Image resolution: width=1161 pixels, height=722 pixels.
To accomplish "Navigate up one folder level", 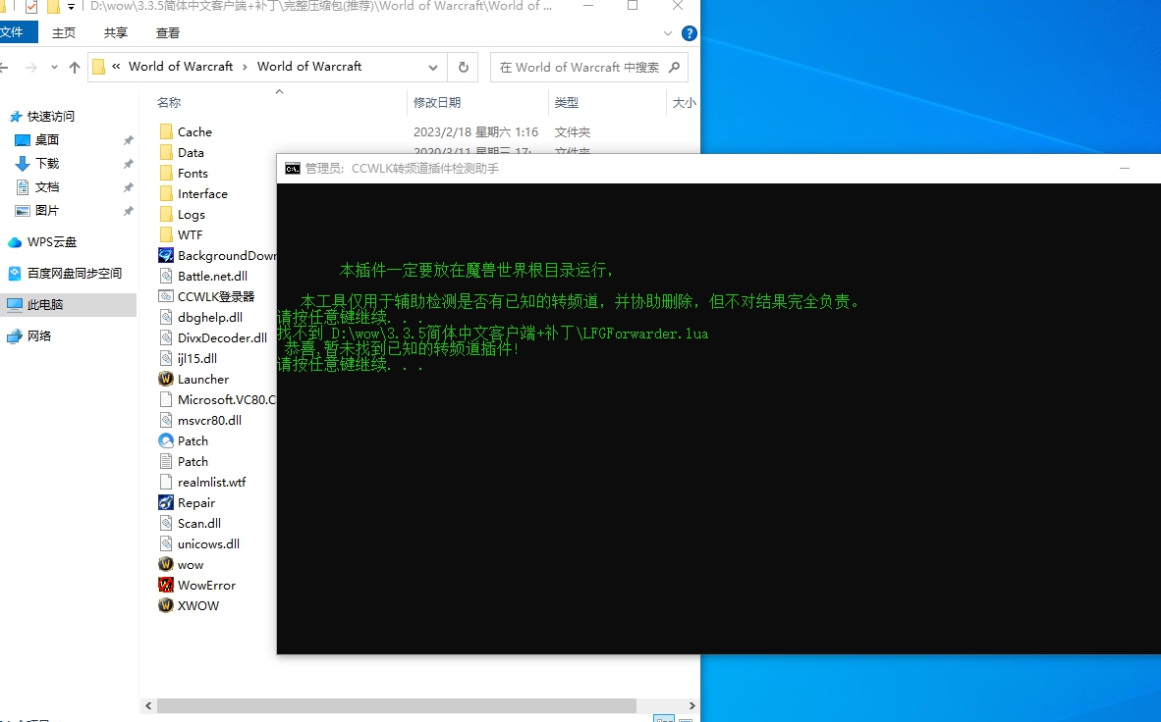I will (75, 67).
